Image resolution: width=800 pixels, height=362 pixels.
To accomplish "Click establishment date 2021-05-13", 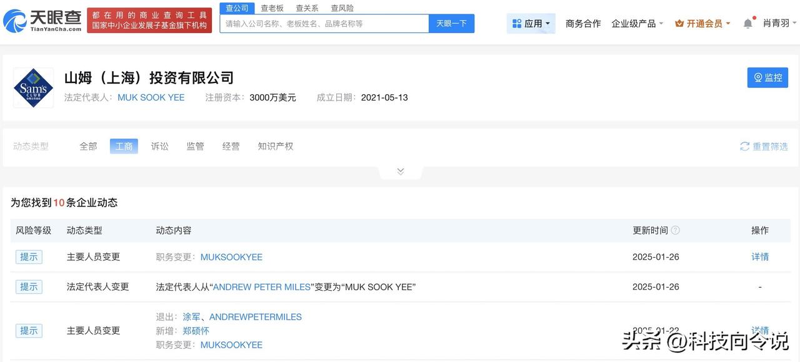I will 384,97.
